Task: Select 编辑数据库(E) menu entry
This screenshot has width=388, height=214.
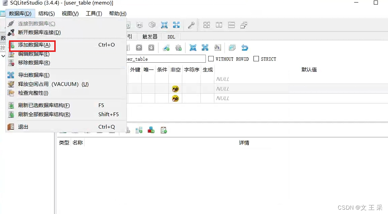Action: click(66, 54)
